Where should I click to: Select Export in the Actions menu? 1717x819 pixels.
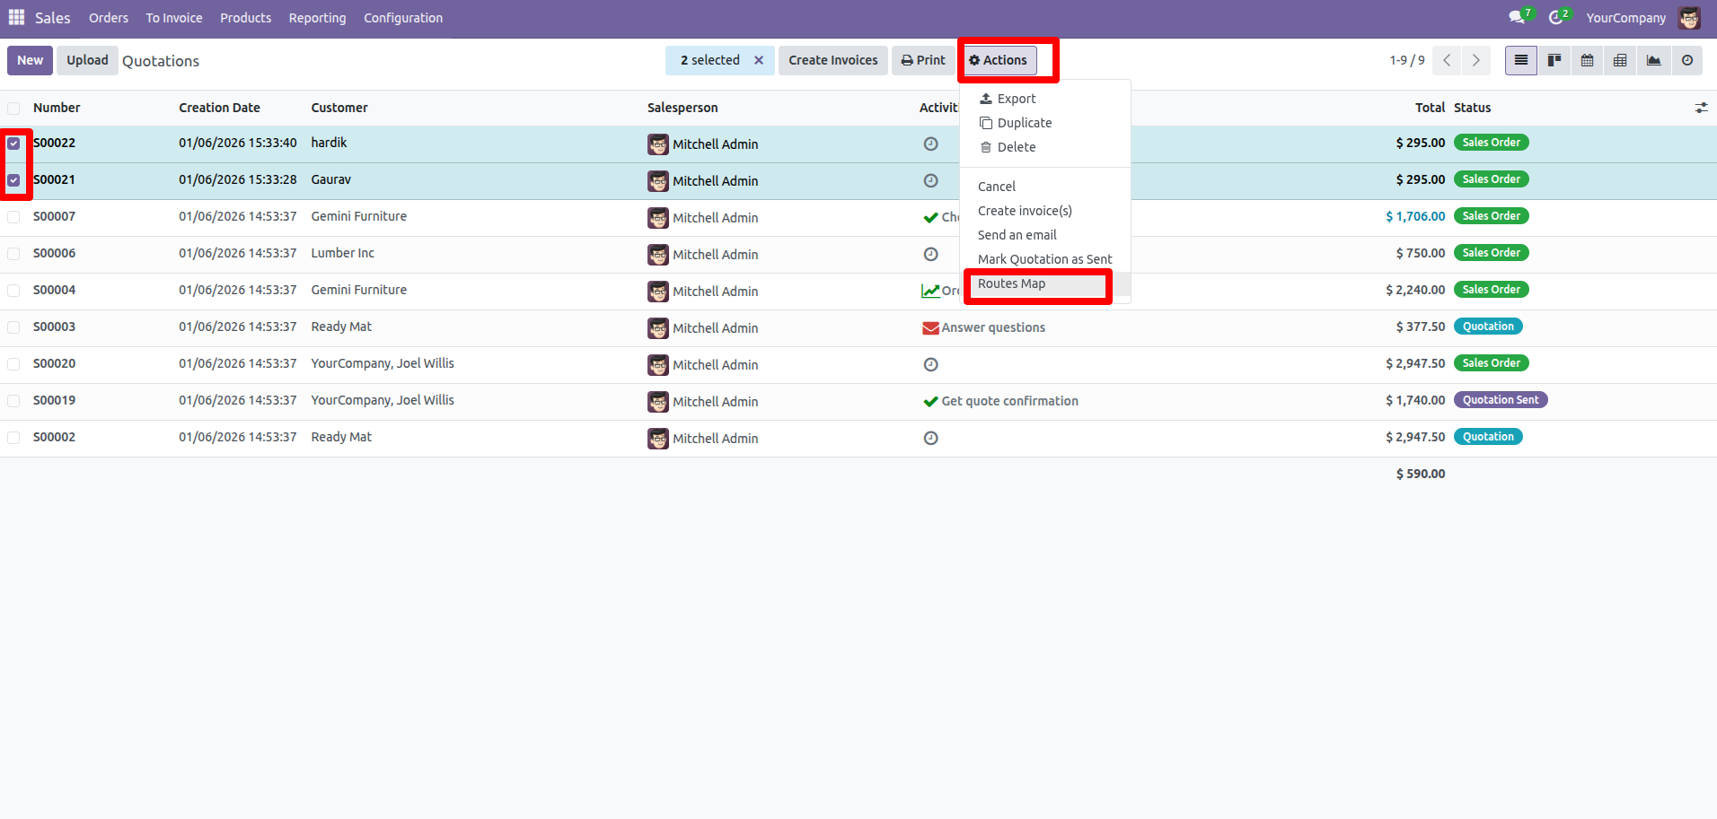[1016, 99]
